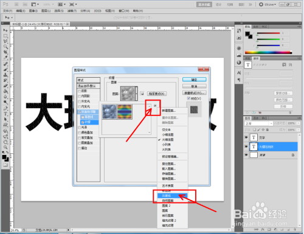The height and width of the screenshot is (234, 304).
Task: Select the Crop tool
Action: coord(5,52)
